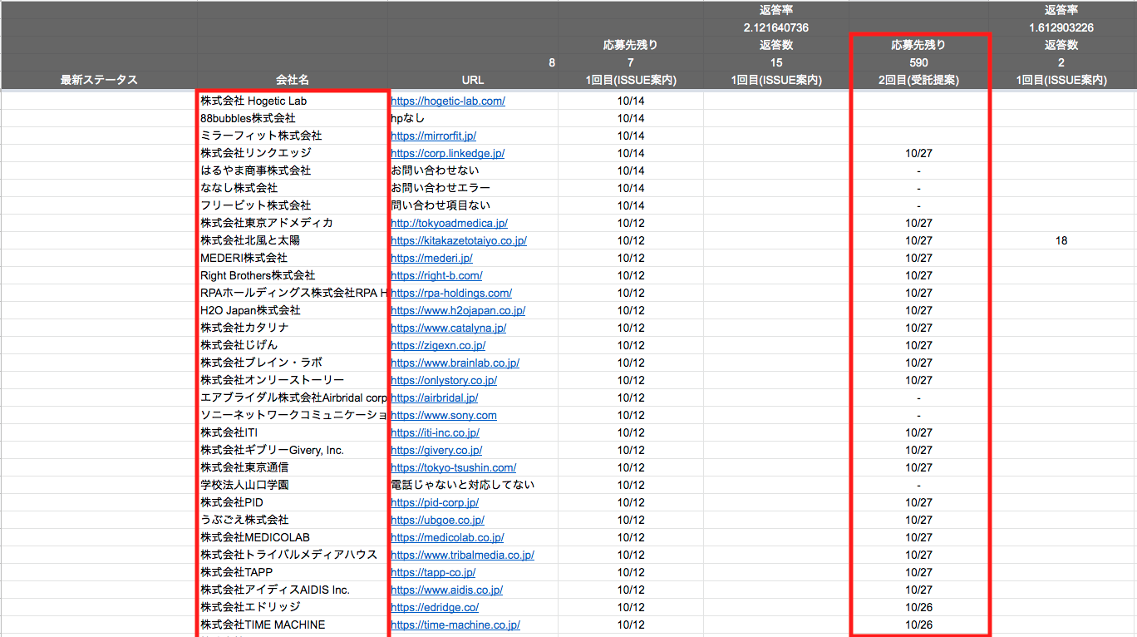Select the ミラーフィット株式会社 cell
Viewport: 1137px width, 637px height.
(x=293, y=136)
